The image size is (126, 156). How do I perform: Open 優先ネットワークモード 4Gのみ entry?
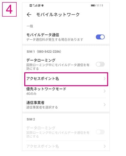[66, 91]
